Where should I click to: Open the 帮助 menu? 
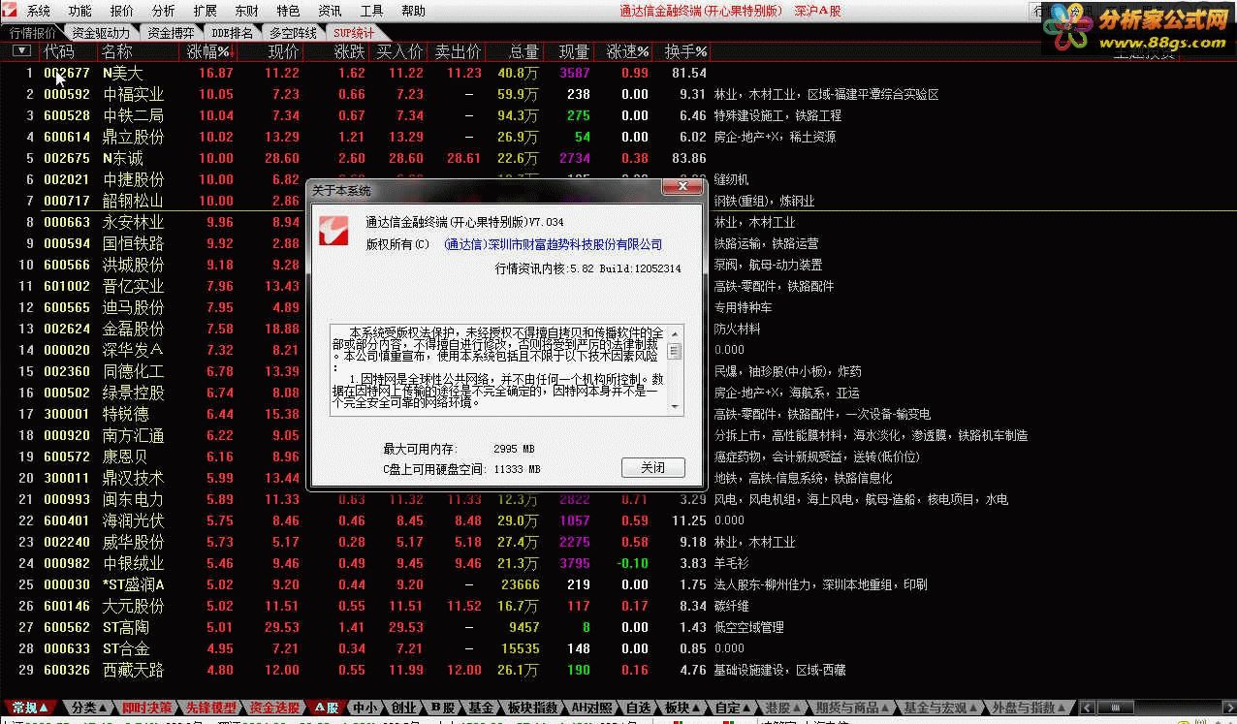point(413,12)
